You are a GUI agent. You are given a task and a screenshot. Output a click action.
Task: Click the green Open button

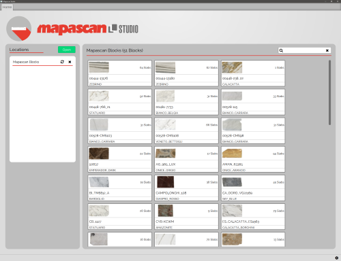click(67, 50)
